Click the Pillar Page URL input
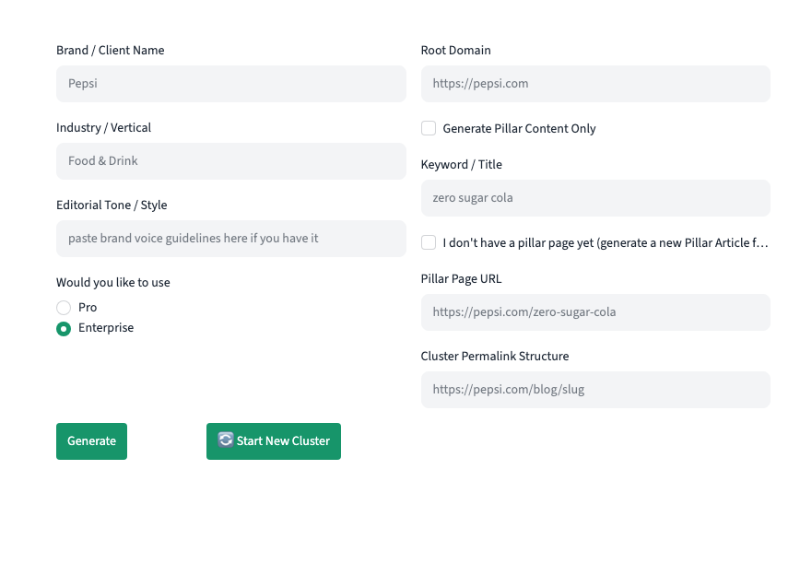The height and width of the screenshot is (575, 800). pos(595,312)
